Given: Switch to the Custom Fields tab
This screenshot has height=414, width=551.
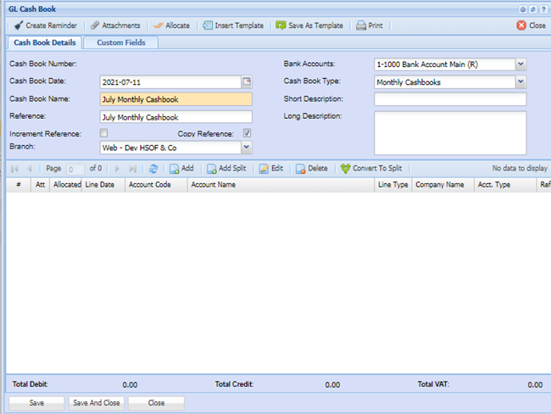Looking at the screenshot, I should [x=120, y=42].
